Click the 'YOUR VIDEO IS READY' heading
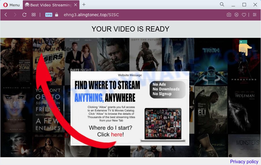261x165 pixels. (130, 29)
